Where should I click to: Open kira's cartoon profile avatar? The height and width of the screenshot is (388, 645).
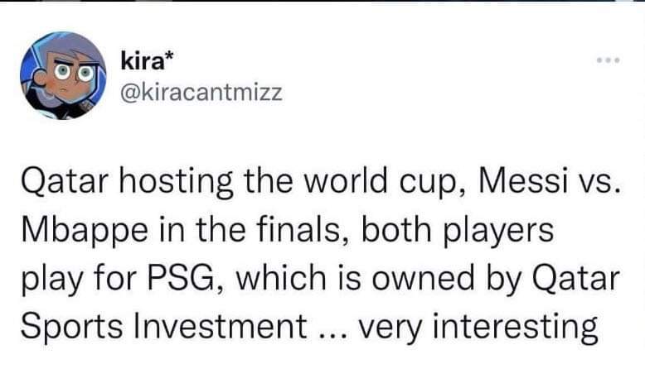(63, 75)
